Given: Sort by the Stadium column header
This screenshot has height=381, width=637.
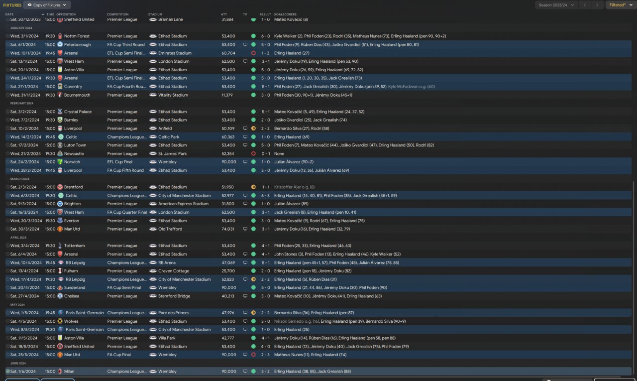Looking at the screenshot, I should click(x=155, y=14).
